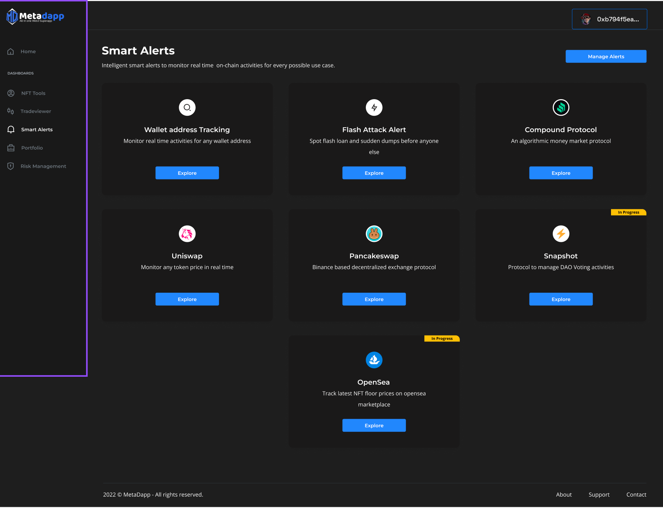
Task: Open the Contact footer link
Action: (636, 495)
